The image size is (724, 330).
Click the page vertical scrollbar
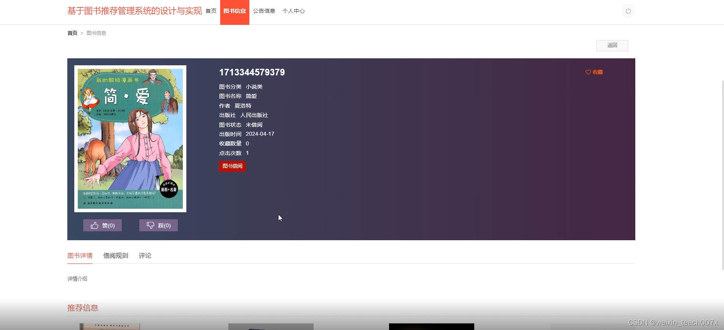722,175
